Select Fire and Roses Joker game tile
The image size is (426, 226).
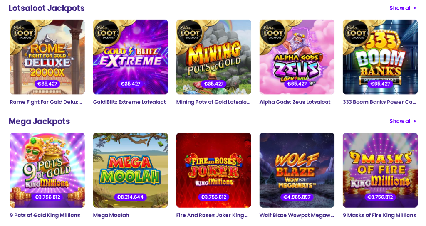213,170
